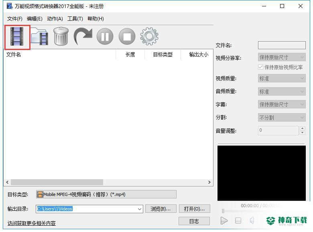Viewport: 313px width, 232px height.
Task: Sort by the 输出大小 column header
Action: tap(197, 54)
